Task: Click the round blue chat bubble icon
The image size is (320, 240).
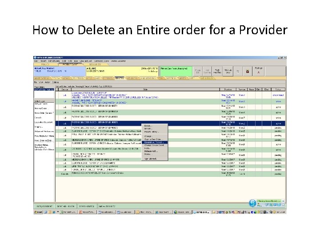Action: pos(252,203)
